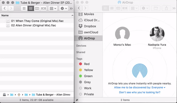Click Tube & Berger folder in path bar
This screenshot has height=103, width=177.
click(x=51, y=95)
